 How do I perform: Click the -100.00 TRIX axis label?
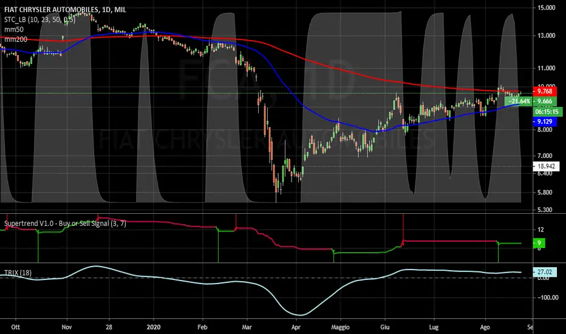click(548, 298)
